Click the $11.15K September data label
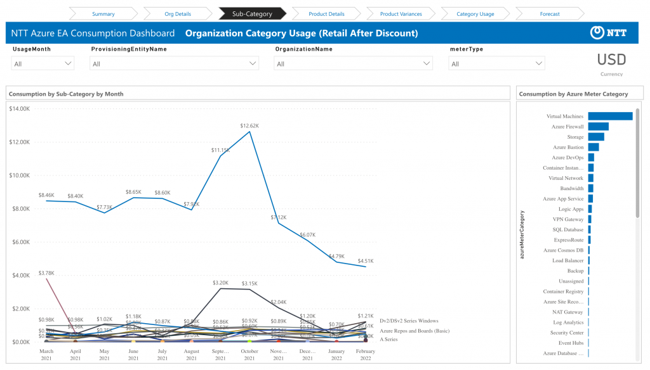650x370 pixels. (x=220, y=150)
